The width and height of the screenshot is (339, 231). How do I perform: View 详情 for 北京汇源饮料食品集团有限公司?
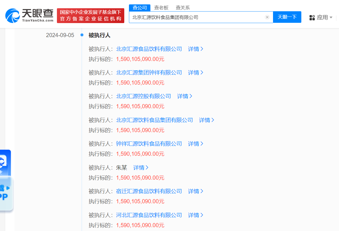pos(206,120)
